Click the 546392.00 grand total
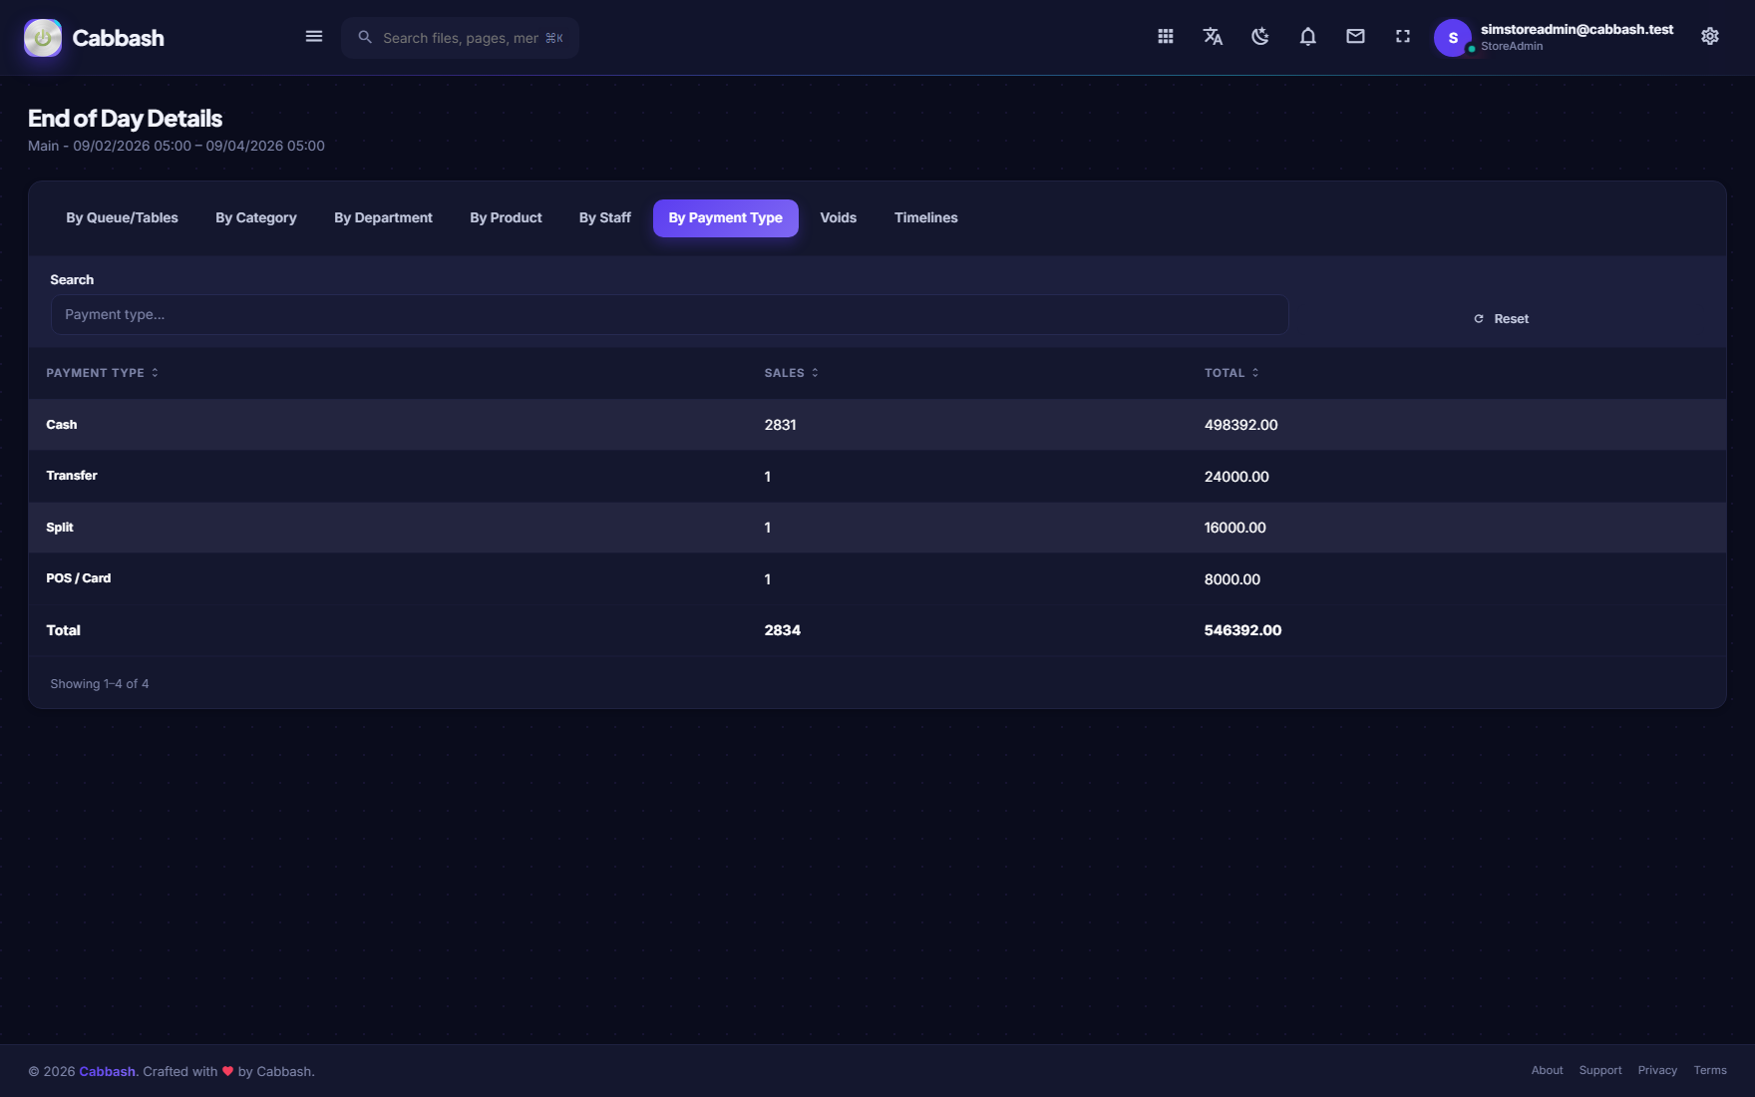 pos(1242,630)
